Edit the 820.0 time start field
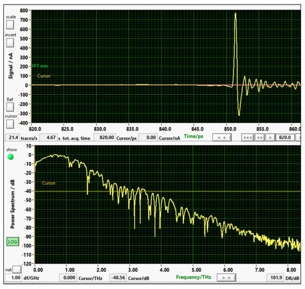Screen dimensions: 305x289 tap(285, 138)
